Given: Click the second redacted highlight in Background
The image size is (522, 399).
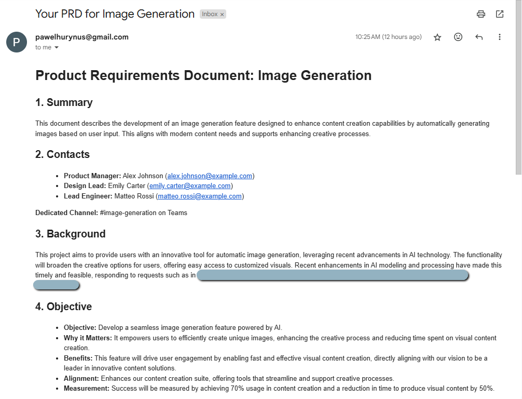Looking at the screenshot, I should tap(57, 285).
